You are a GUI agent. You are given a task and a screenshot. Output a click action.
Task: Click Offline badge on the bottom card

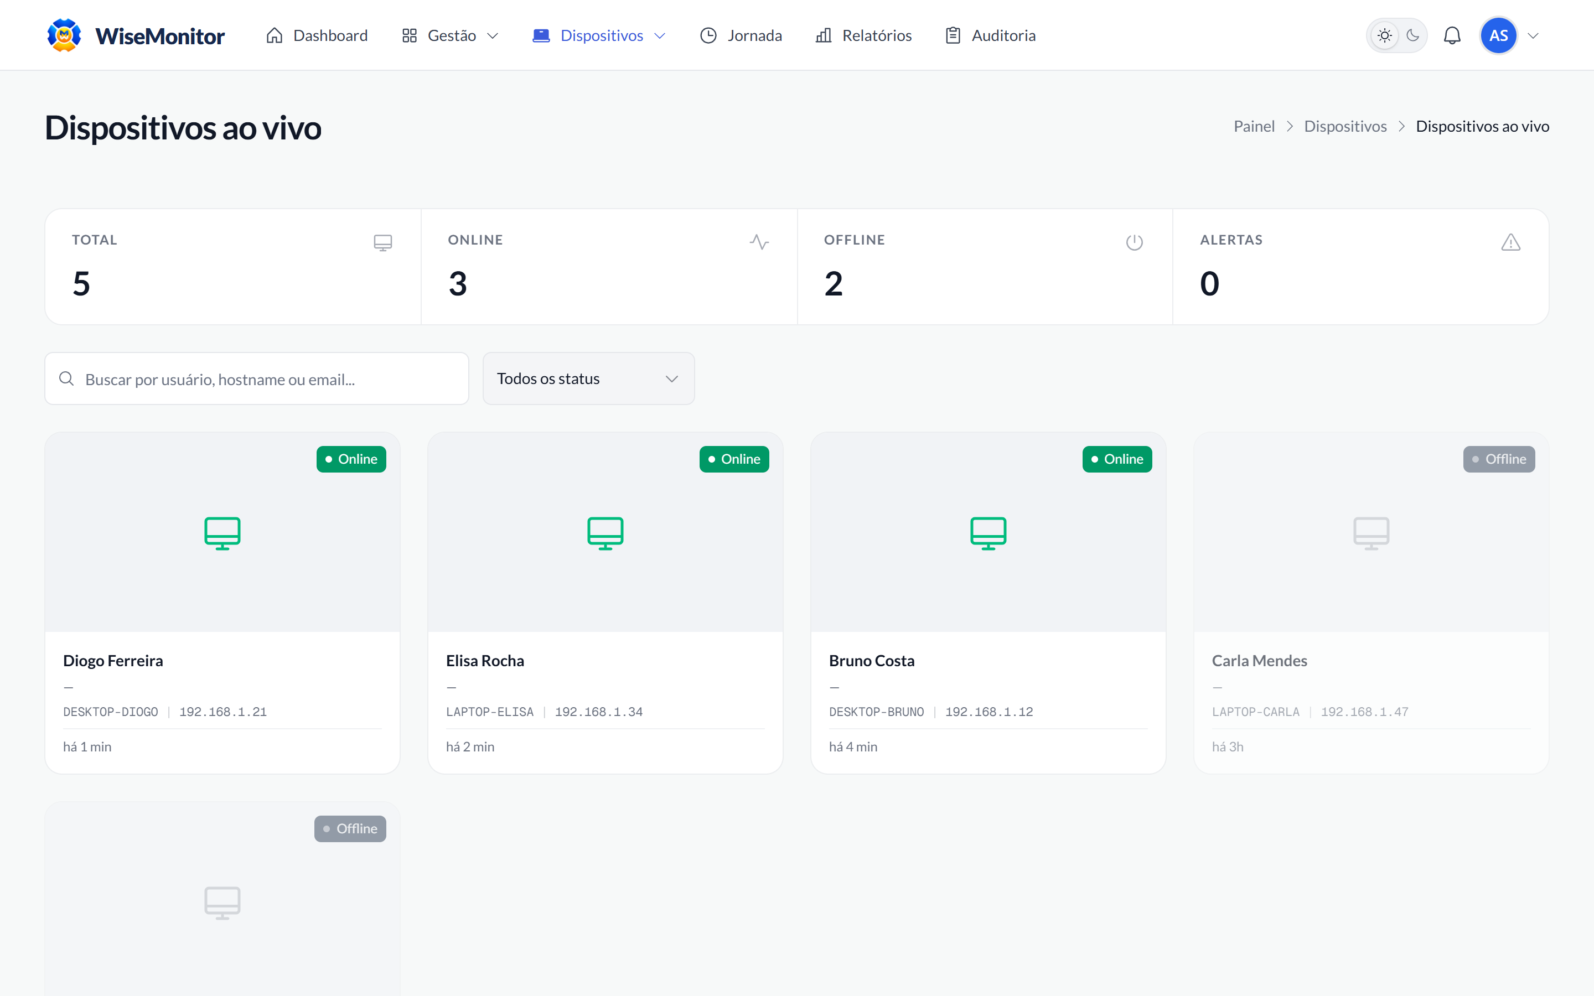350,829
